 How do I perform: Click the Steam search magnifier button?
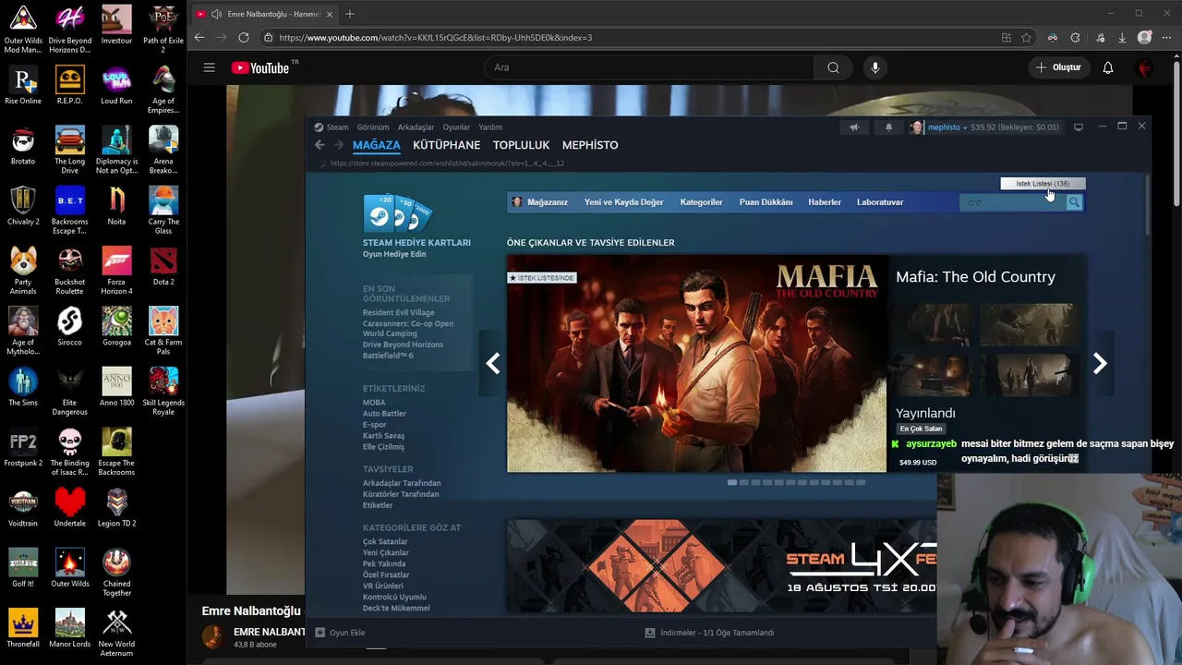(x=1074, y=202)
